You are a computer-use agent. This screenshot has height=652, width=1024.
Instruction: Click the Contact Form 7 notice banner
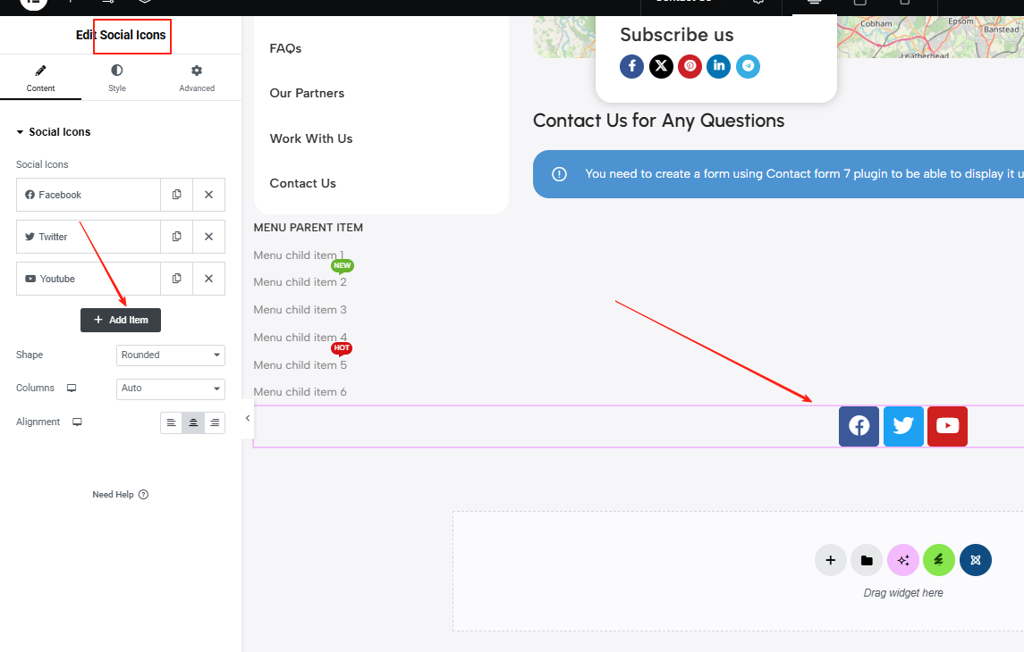pos(778,174)
